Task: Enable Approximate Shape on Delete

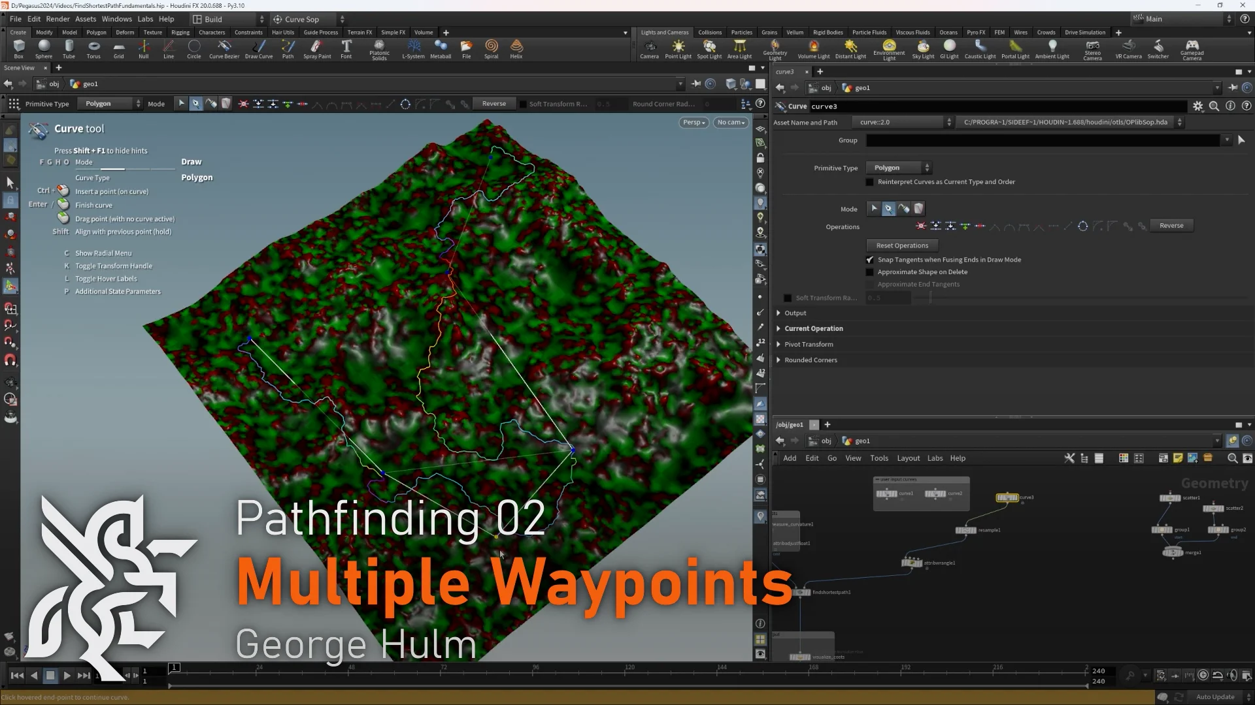Action: [870, 272]
